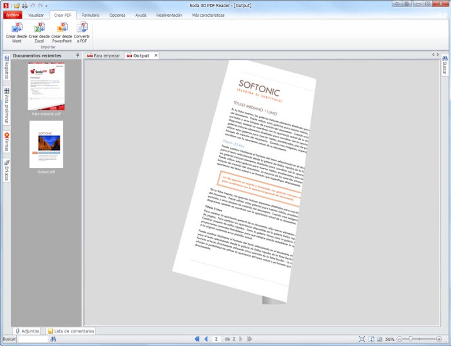Screen dimensions: 451x346
Task: Undo the last action
Action: 33,5
